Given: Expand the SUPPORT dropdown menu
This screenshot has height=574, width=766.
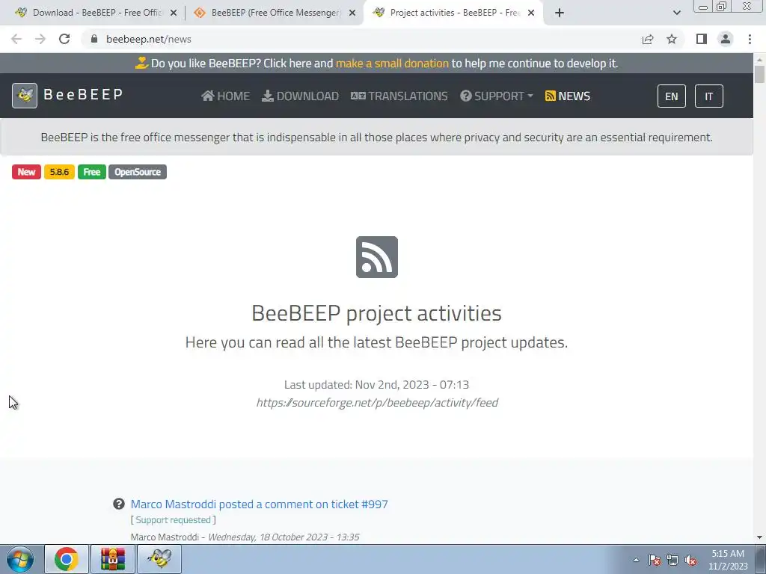Looking at the screenshot, I should [497, 96].
